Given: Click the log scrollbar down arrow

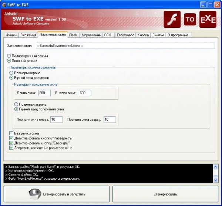Looking at the screenshot, I should [x=215, y=180].
